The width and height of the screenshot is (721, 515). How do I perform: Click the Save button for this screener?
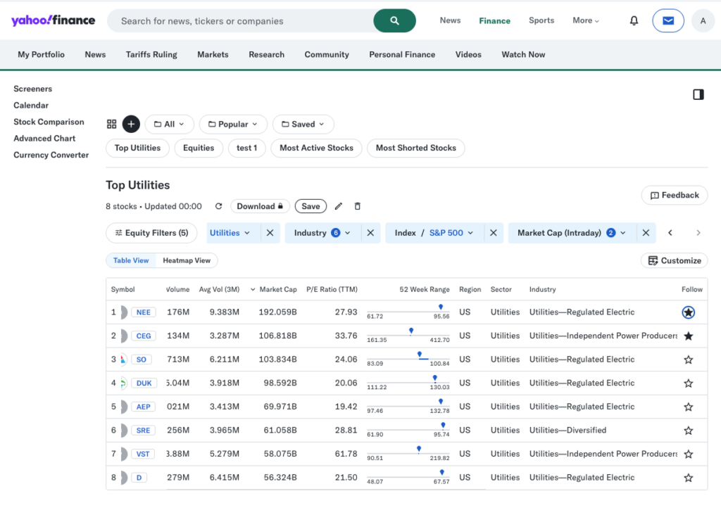coord(311,206)
